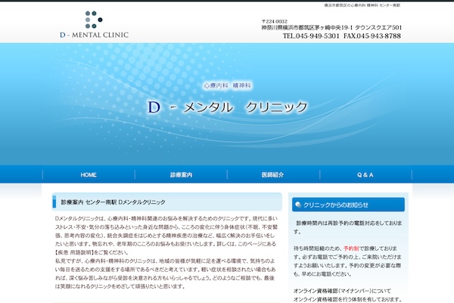Click the 診療案内 センター南駅 section heading

[113, 202]
